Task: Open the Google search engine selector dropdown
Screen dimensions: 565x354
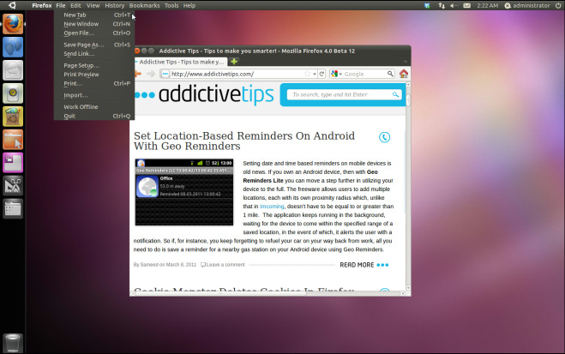Action: (336, 74)
